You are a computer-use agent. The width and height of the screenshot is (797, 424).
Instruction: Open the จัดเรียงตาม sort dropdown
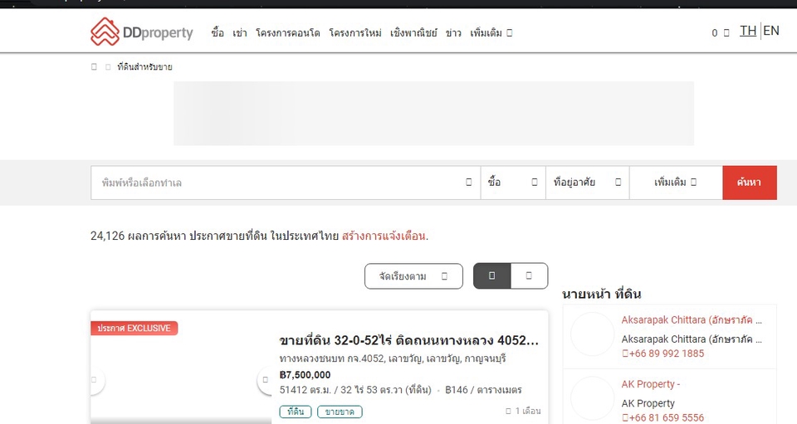click(x=413, y=276)
